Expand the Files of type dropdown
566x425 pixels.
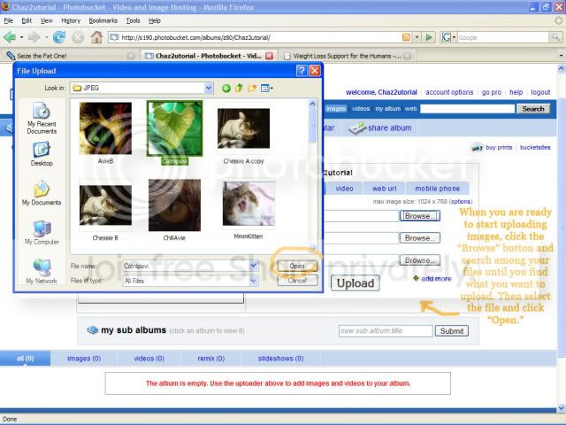254,281
